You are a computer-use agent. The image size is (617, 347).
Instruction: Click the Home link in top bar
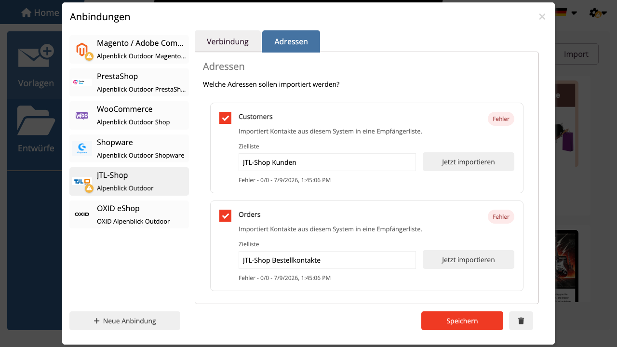[x=40, y=13]
